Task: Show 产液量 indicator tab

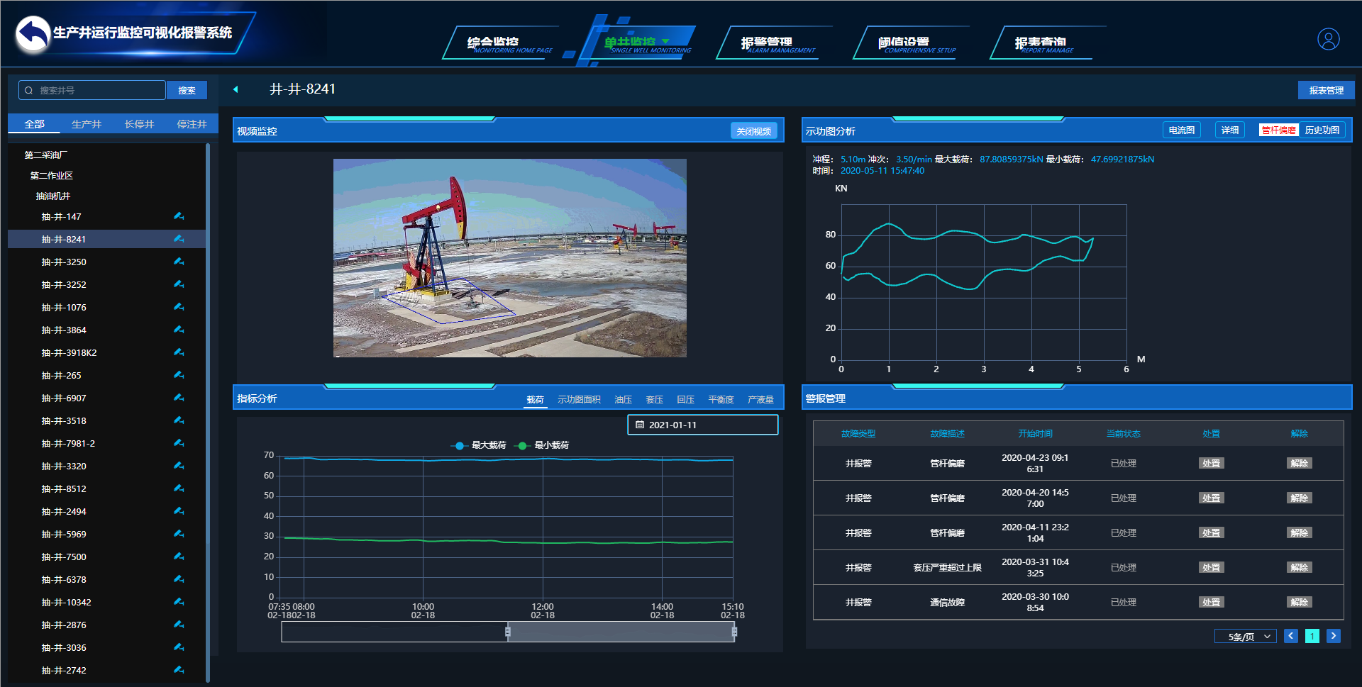Action: pos(760,400)
